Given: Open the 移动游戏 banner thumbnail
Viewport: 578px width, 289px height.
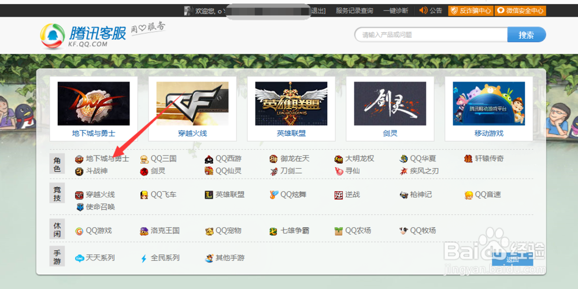Looking at the screenshot, I should pyautogui.click(x=489, y=103).
